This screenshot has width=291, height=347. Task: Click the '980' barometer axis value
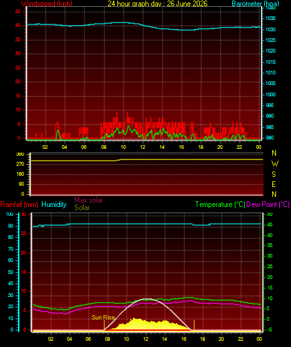[270, 138]
